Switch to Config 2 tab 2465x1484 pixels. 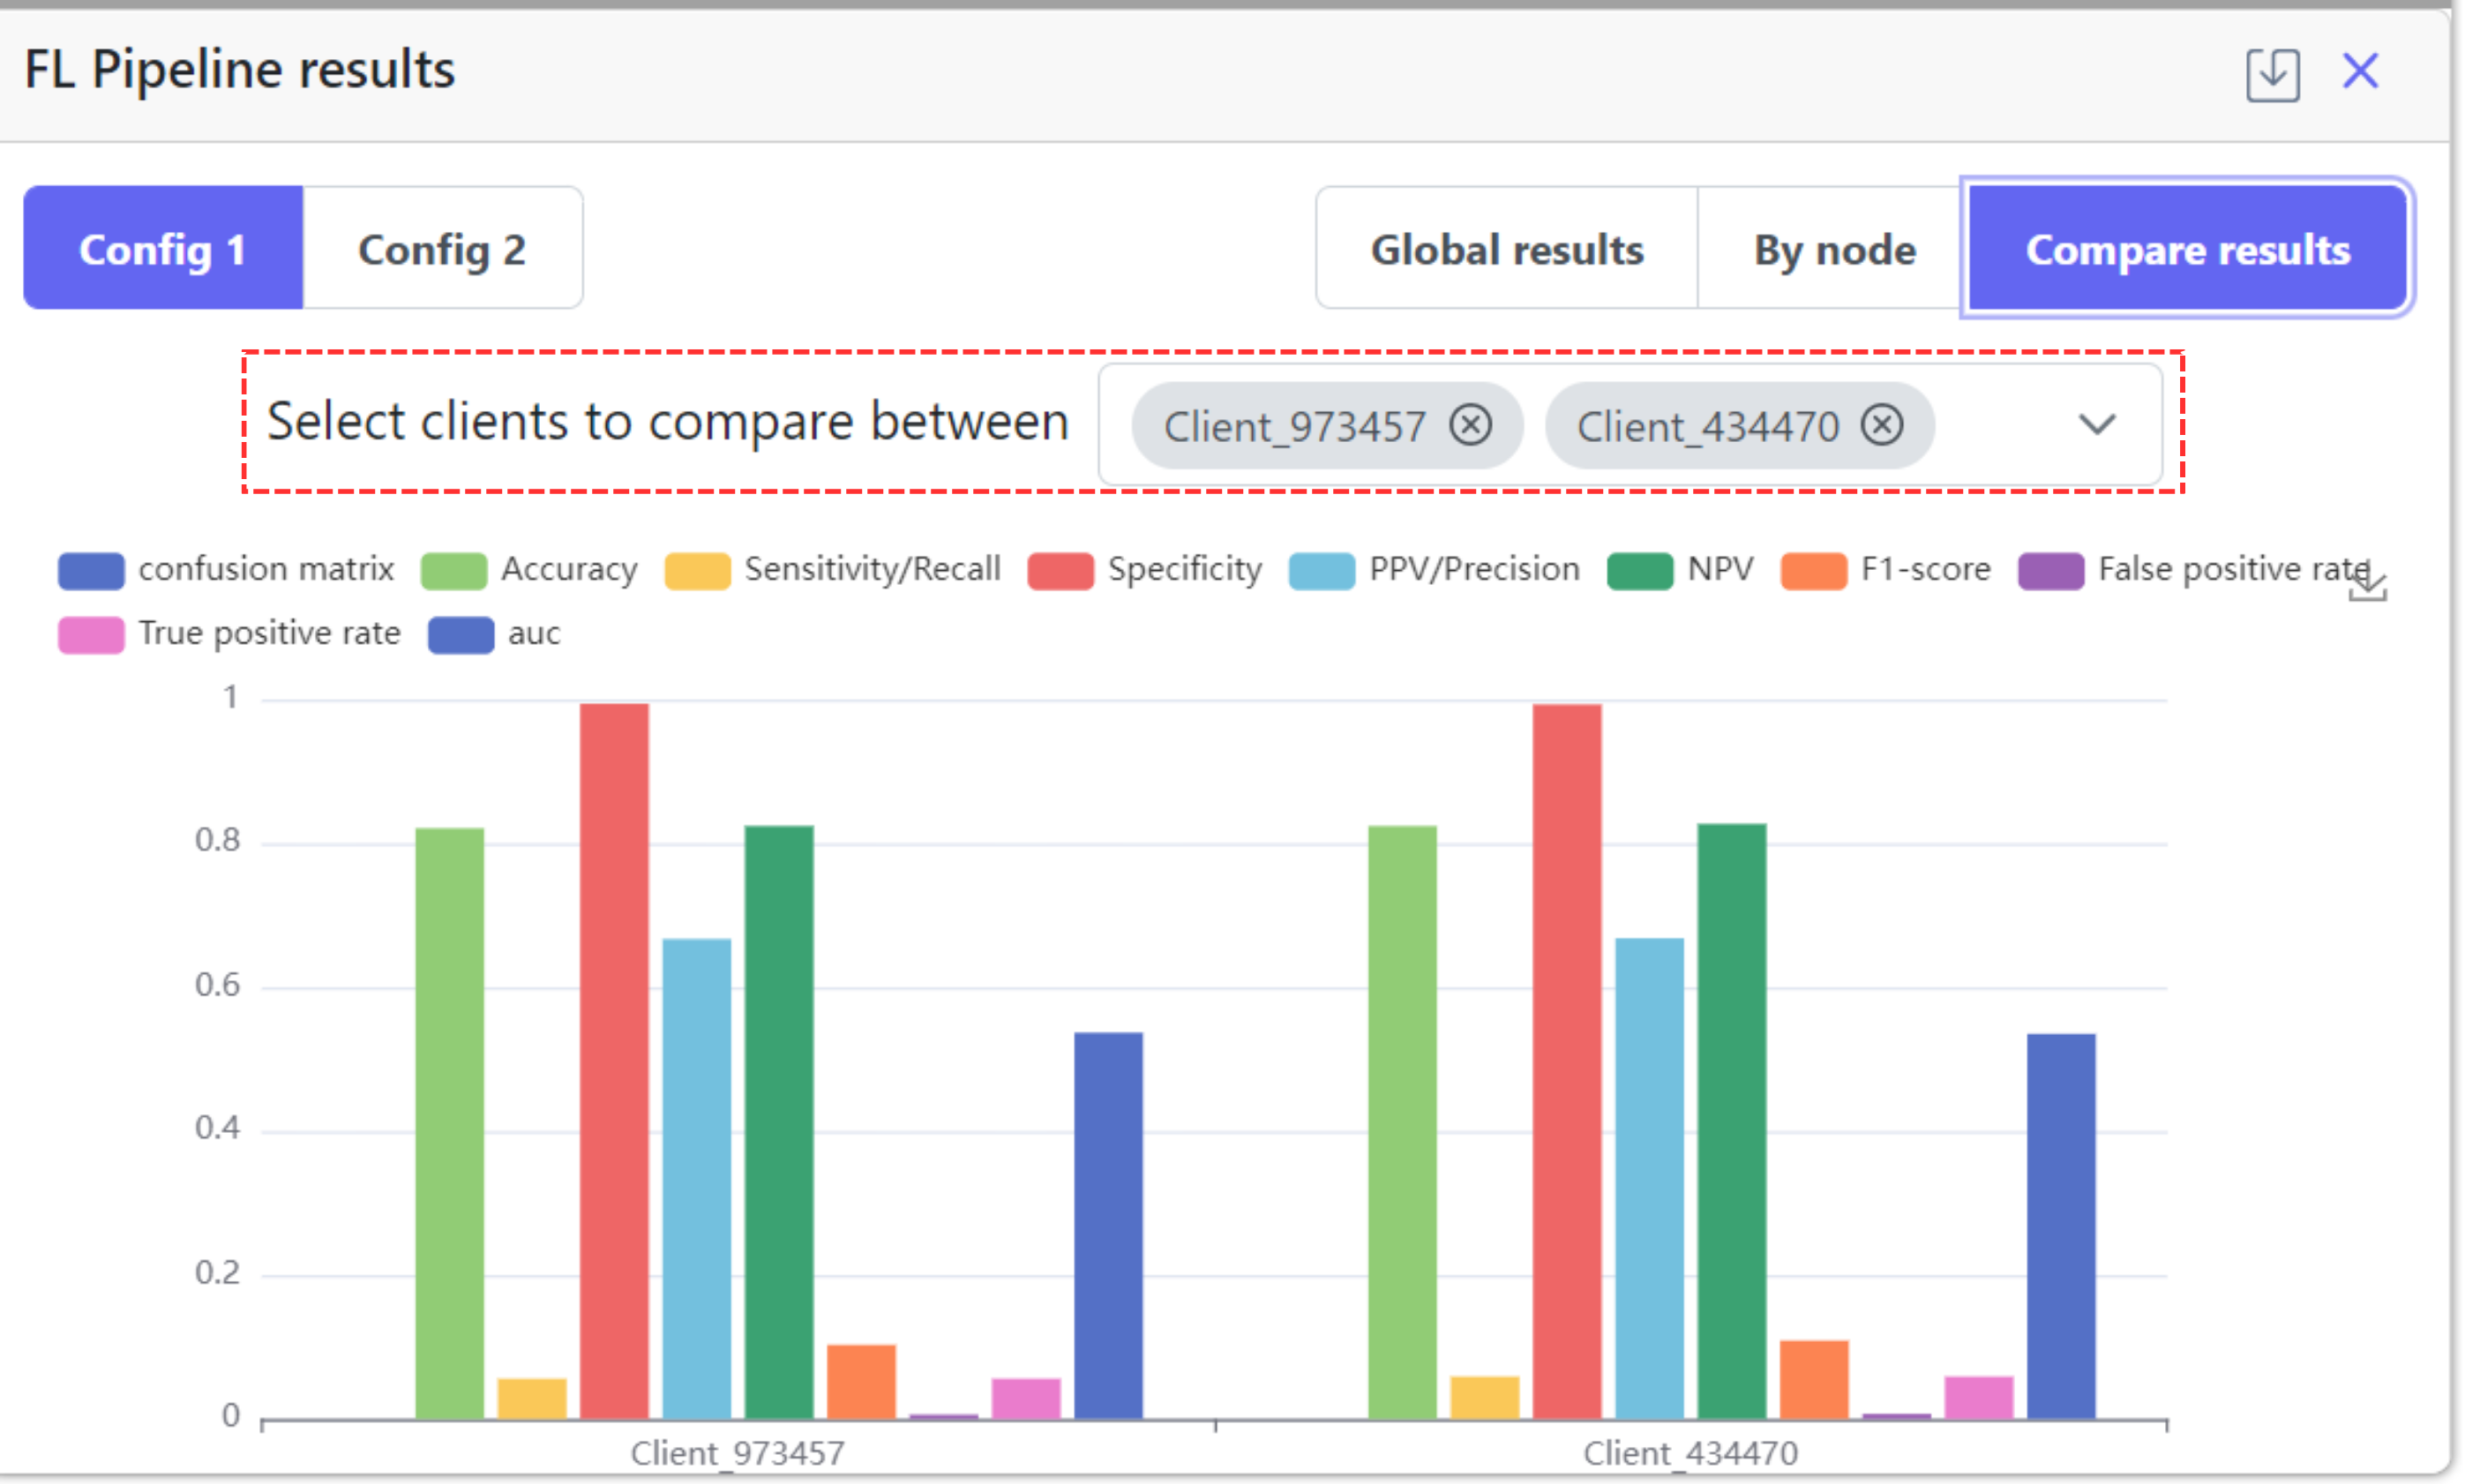[442, 249]
